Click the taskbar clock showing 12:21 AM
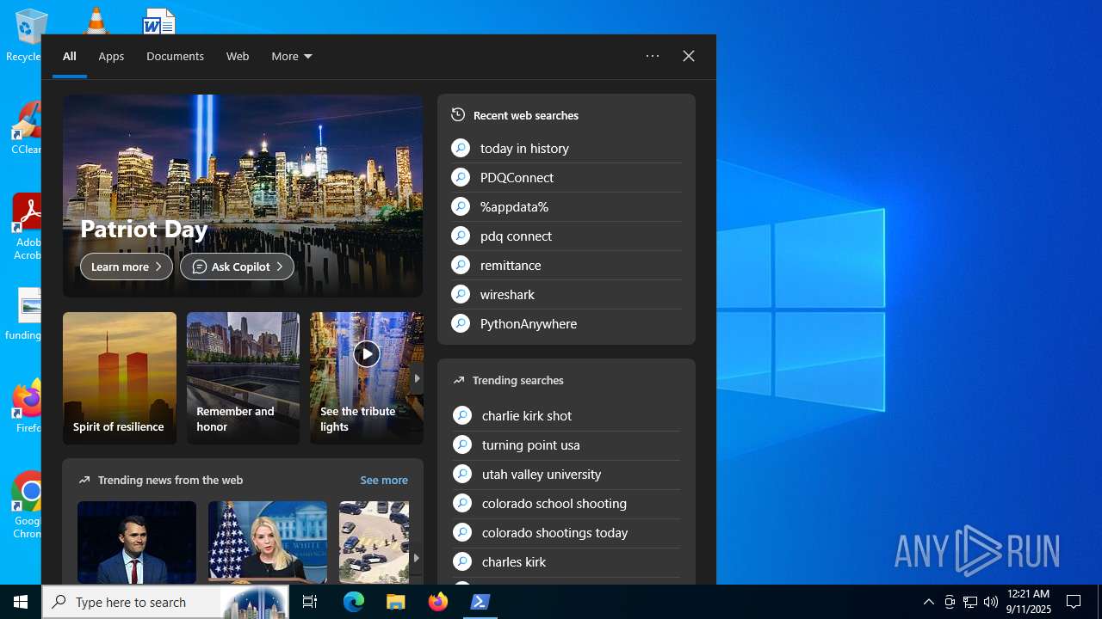The height and width of the screenshot is (619, 1102). click(x=1028, y=602)
